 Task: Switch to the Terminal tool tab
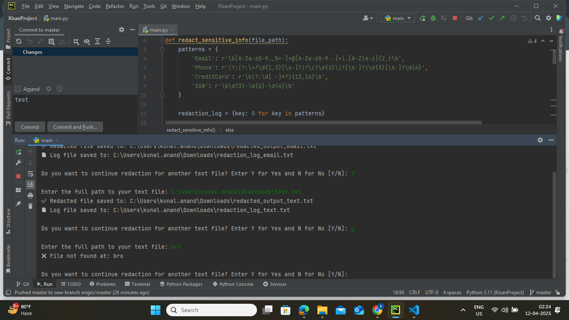point(137,284)
